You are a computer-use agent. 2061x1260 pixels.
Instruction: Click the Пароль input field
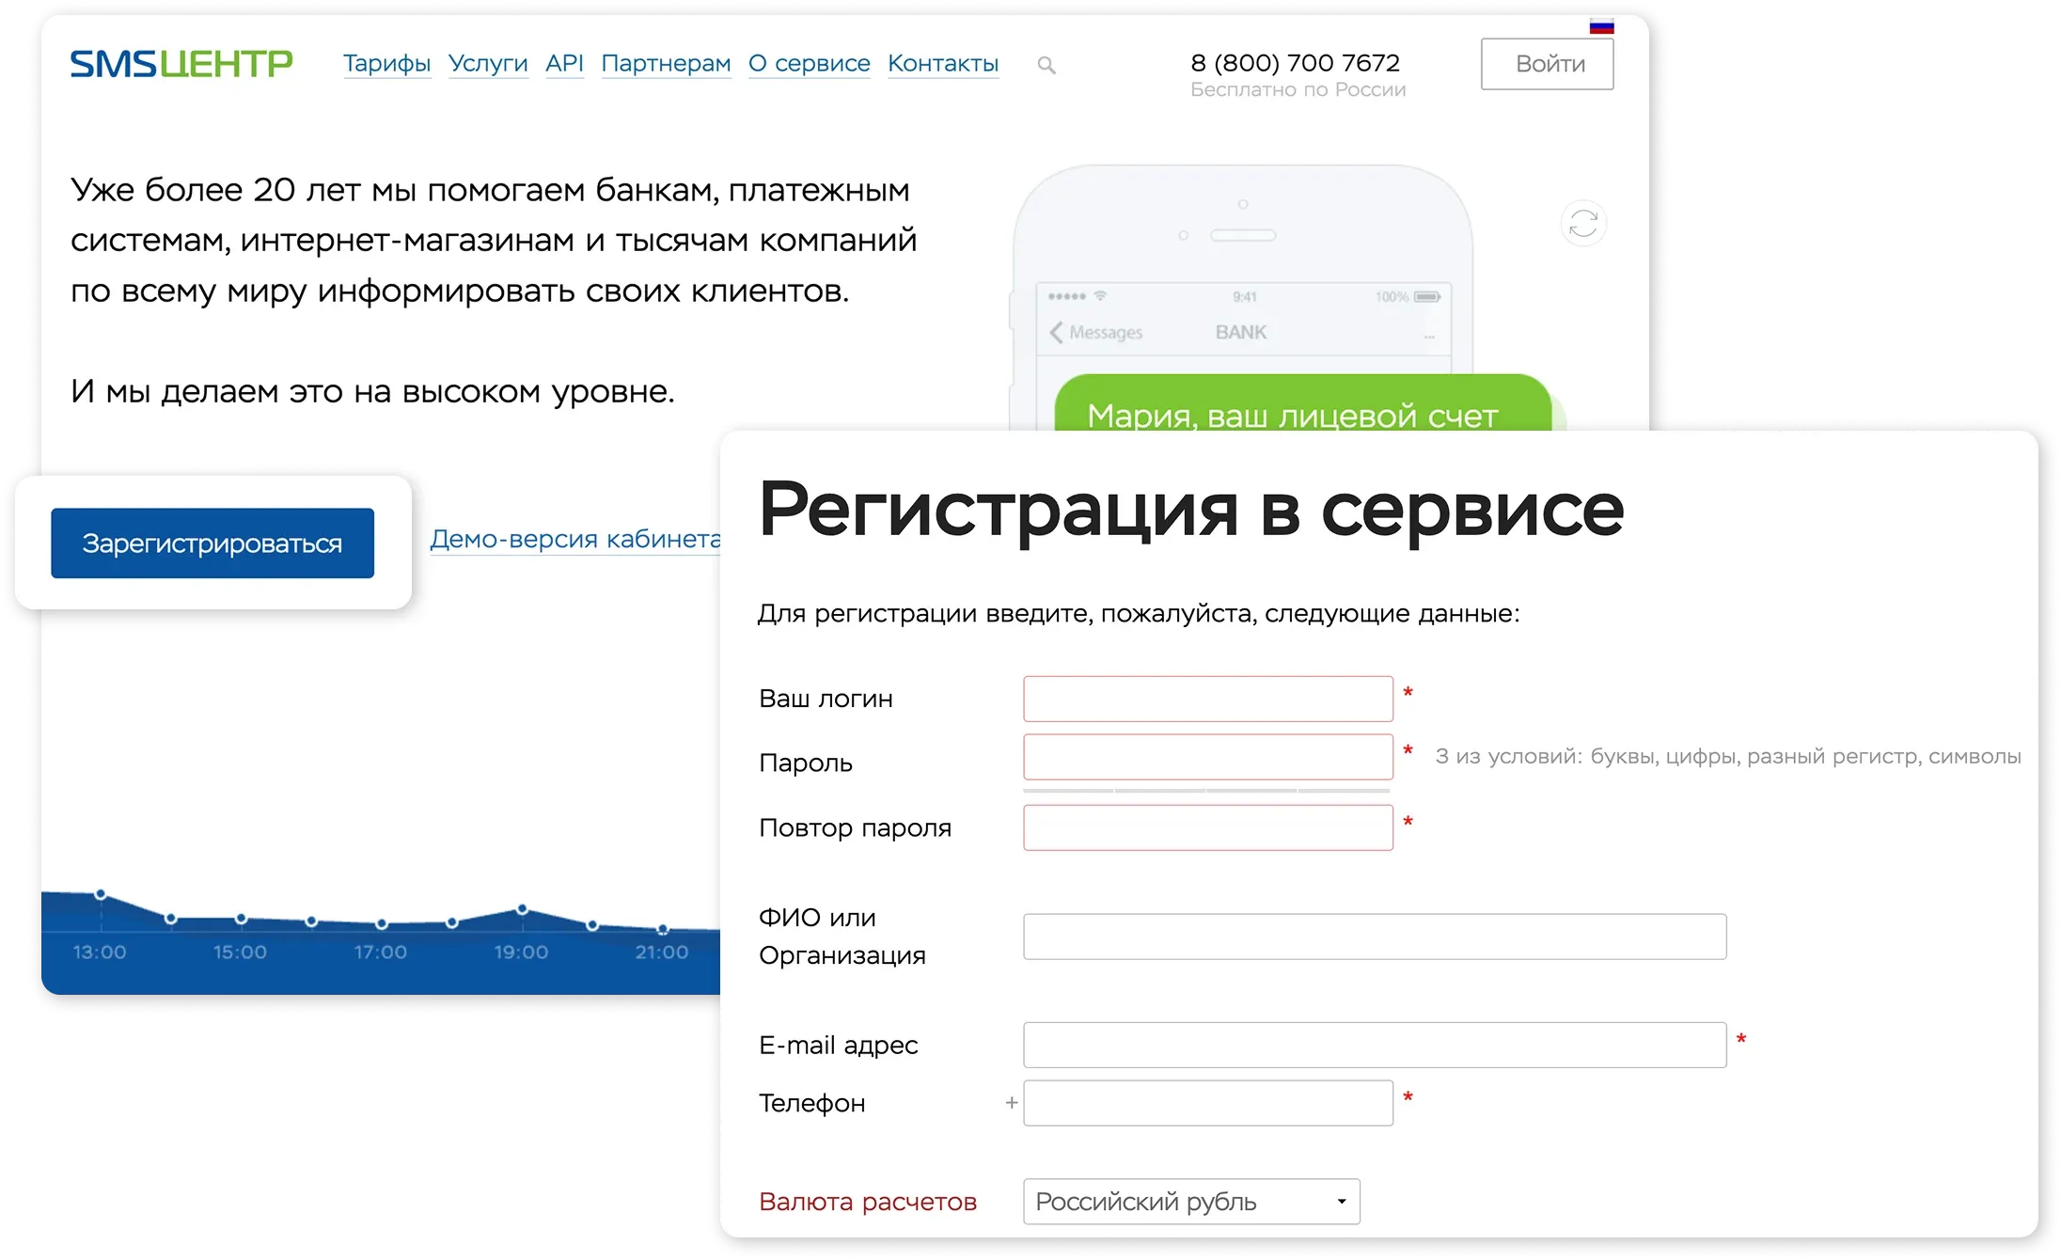(x=1208, y=756)
